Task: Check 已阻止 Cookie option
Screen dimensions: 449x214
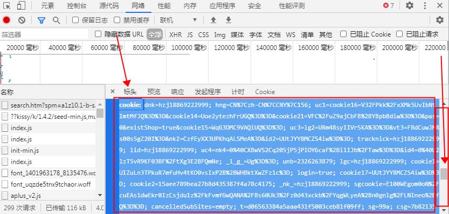Action: [343, 34]
